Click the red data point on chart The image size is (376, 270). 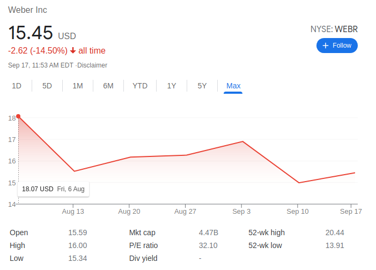tap(18, 116)
